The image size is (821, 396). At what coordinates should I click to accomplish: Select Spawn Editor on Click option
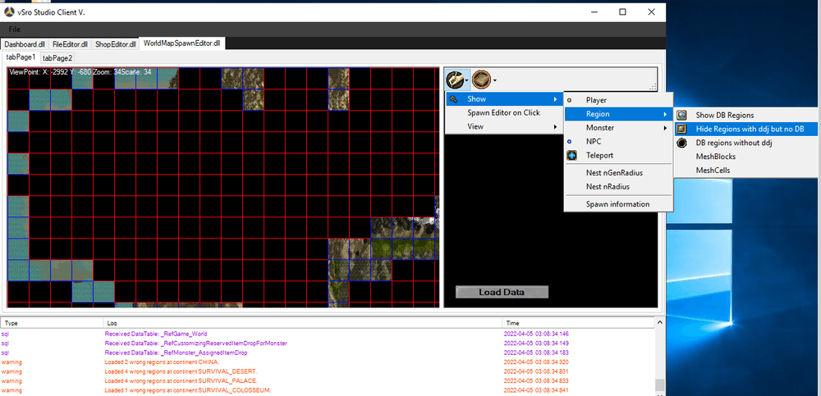(503, 113)
